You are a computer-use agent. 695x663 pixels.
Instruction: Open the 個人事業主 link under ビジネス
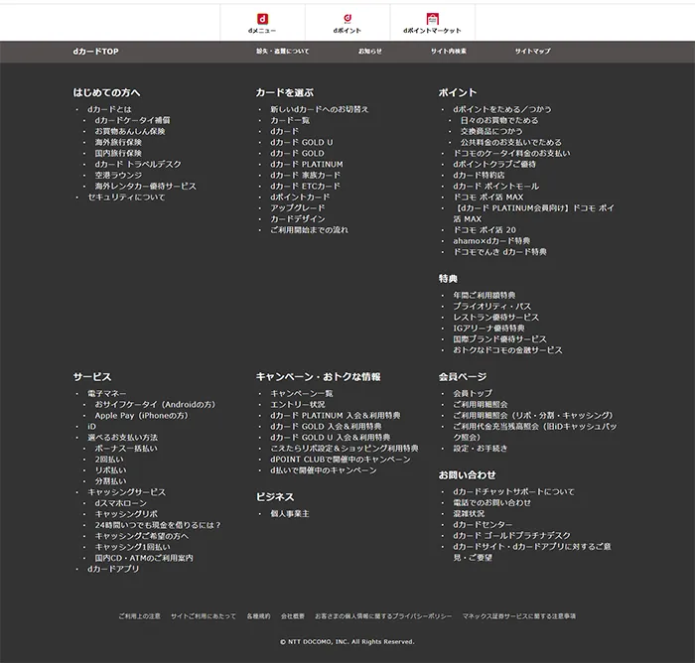coord(290,514)
